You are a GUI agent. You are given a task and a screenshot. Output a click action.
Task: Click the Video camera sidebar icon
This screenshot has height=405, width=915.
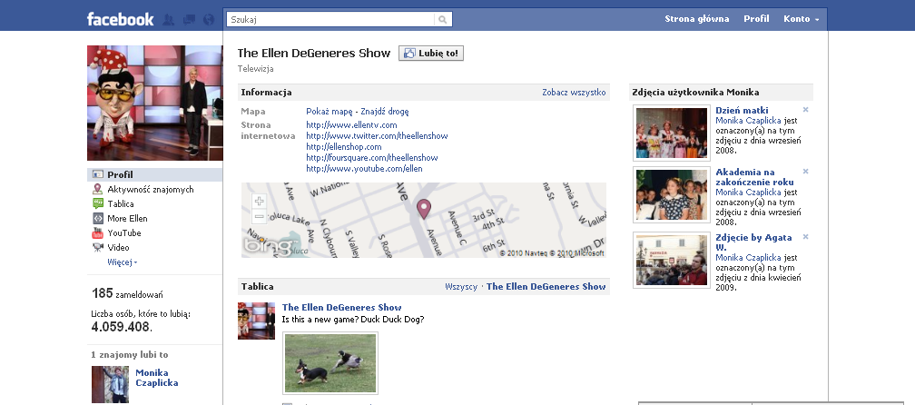point(97,247)
